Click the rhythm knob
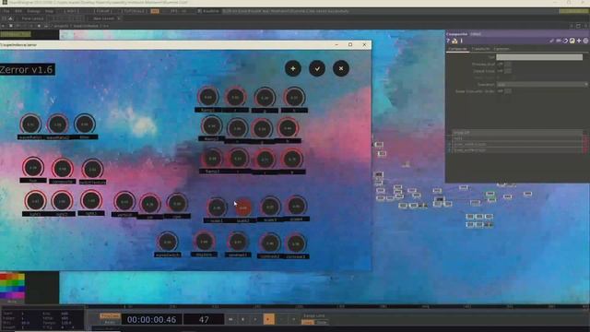Viewport: 590px width, 332px height. point(204,242)
